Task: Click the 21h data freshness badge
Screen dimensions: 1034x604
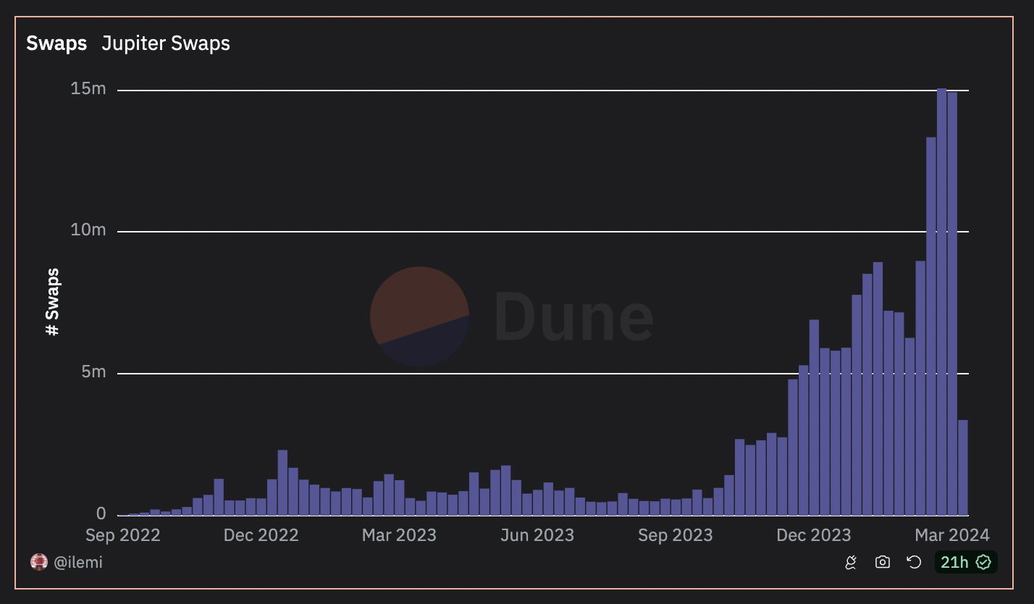Action: [966, 562]
